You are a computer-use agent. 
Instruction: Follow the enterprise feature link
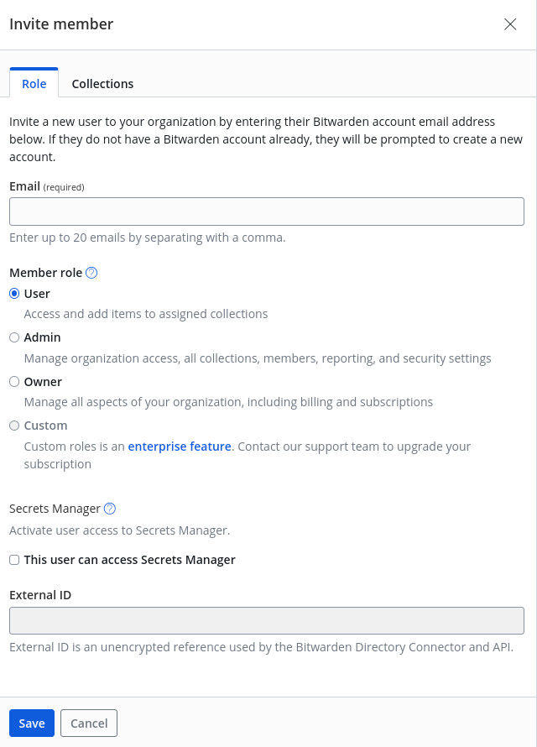pyautogui.click(x=180, y=447)
